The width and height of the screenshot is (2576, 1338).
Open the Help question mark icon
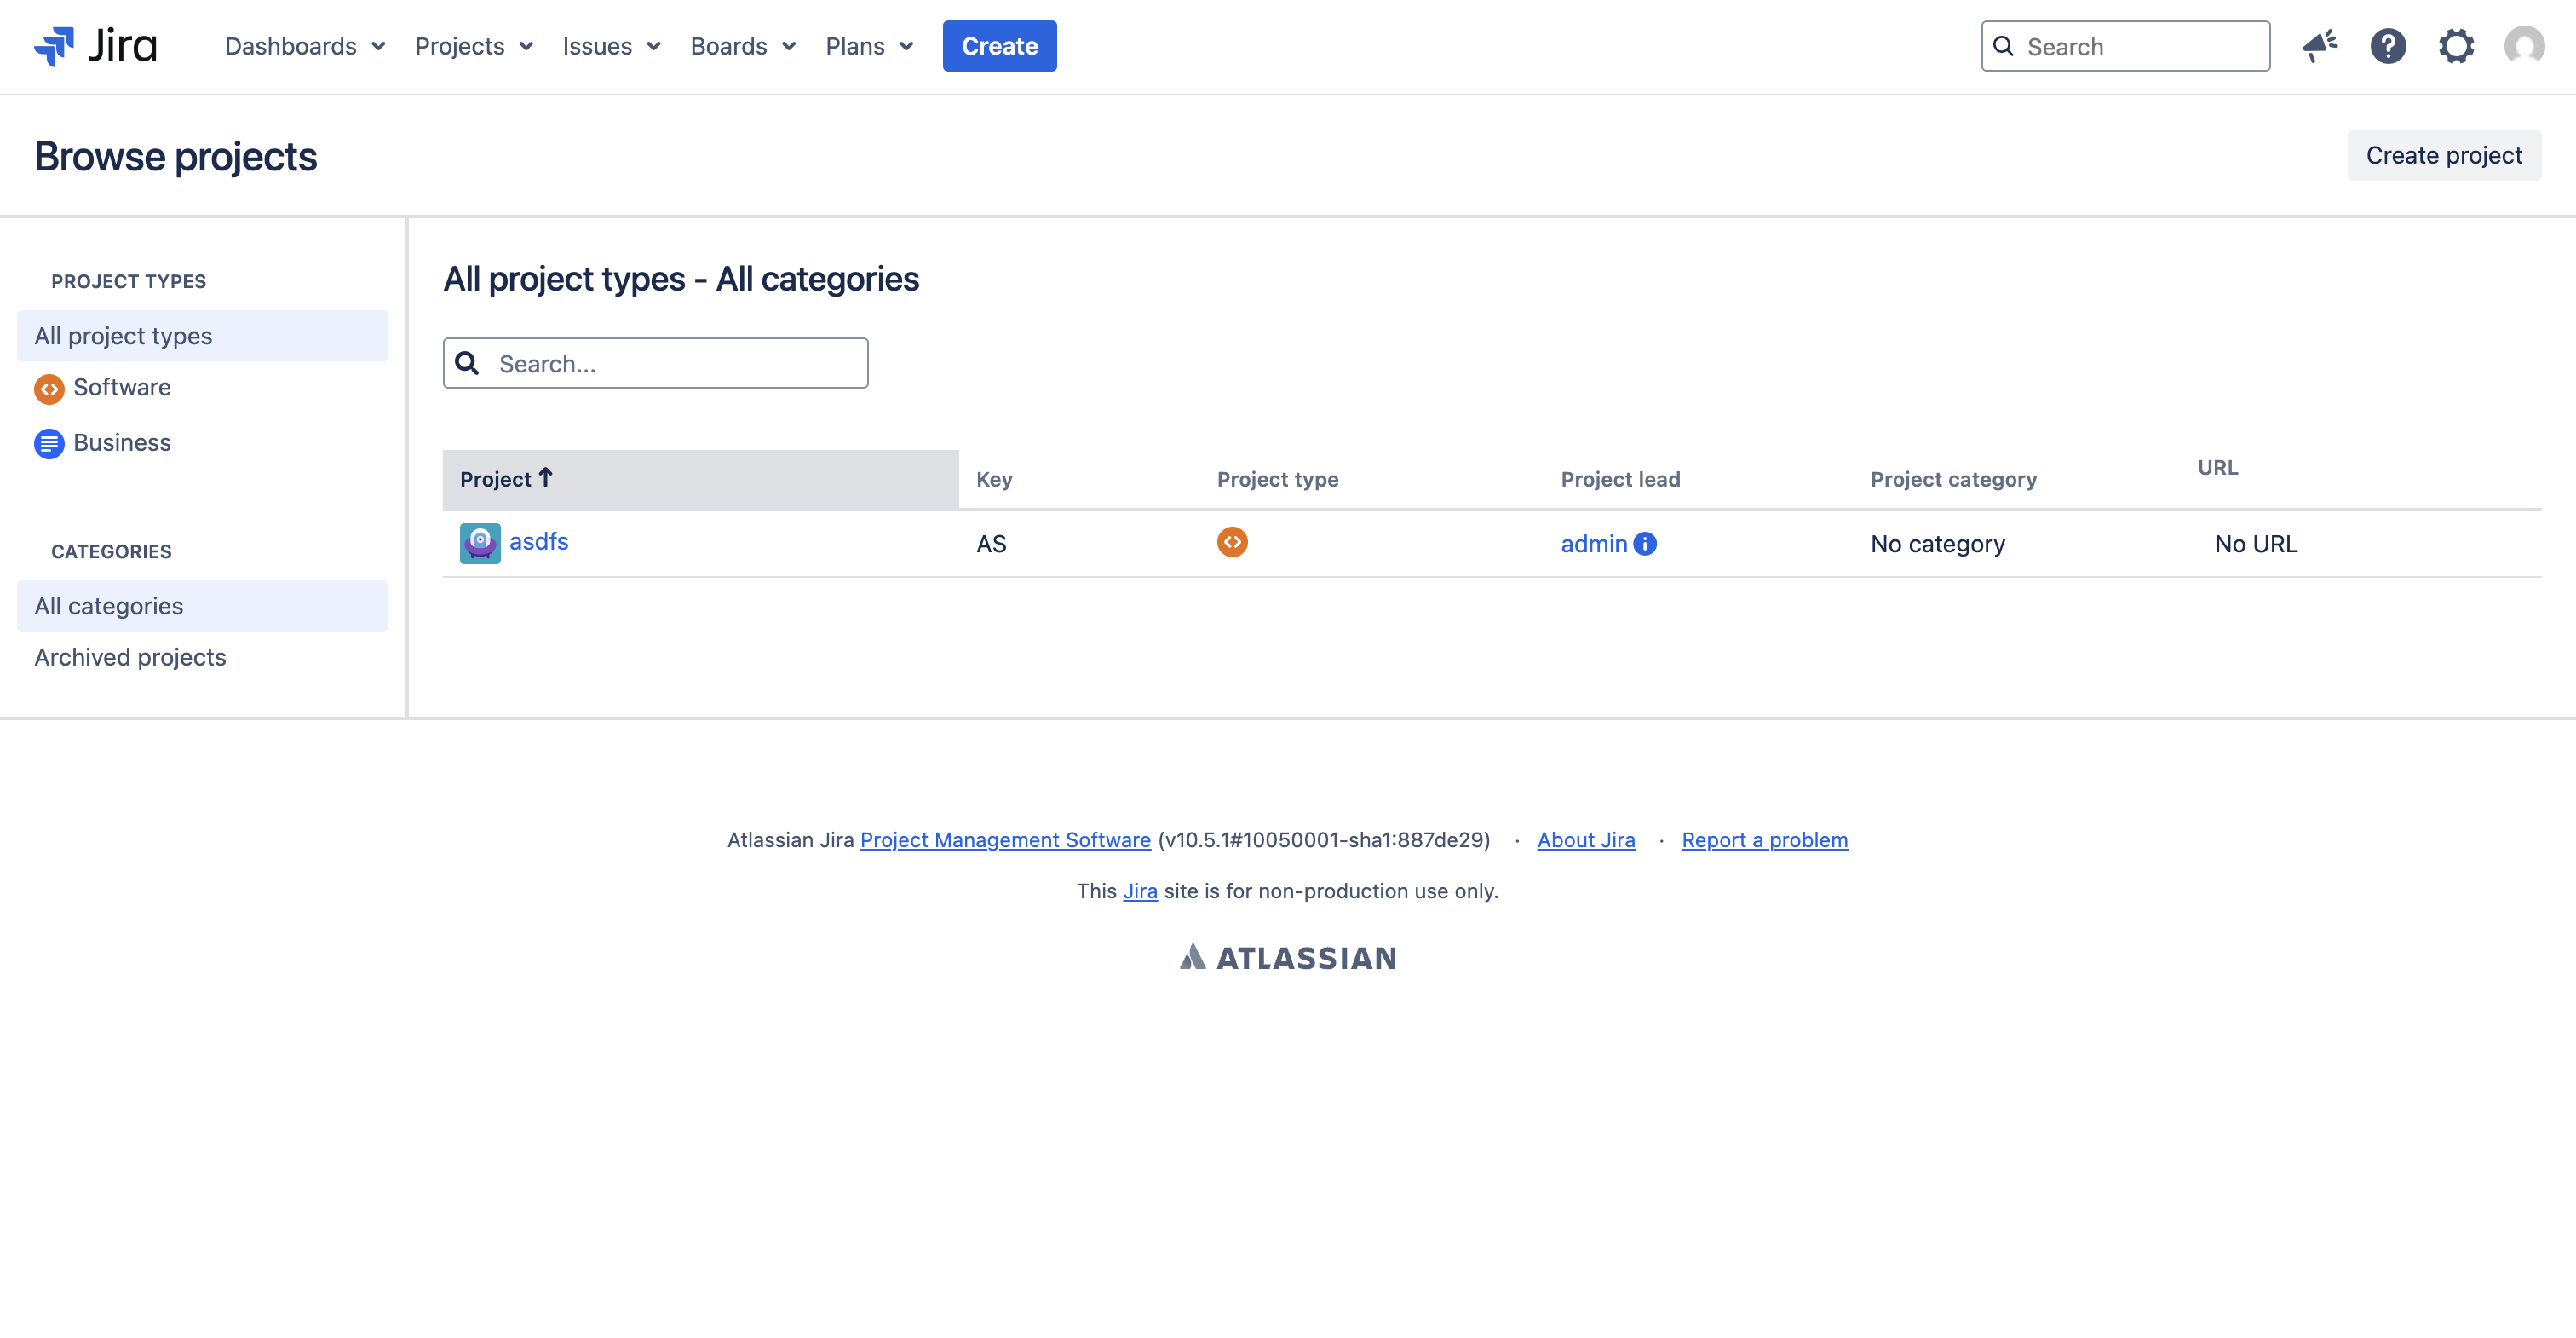point(2388,46)
